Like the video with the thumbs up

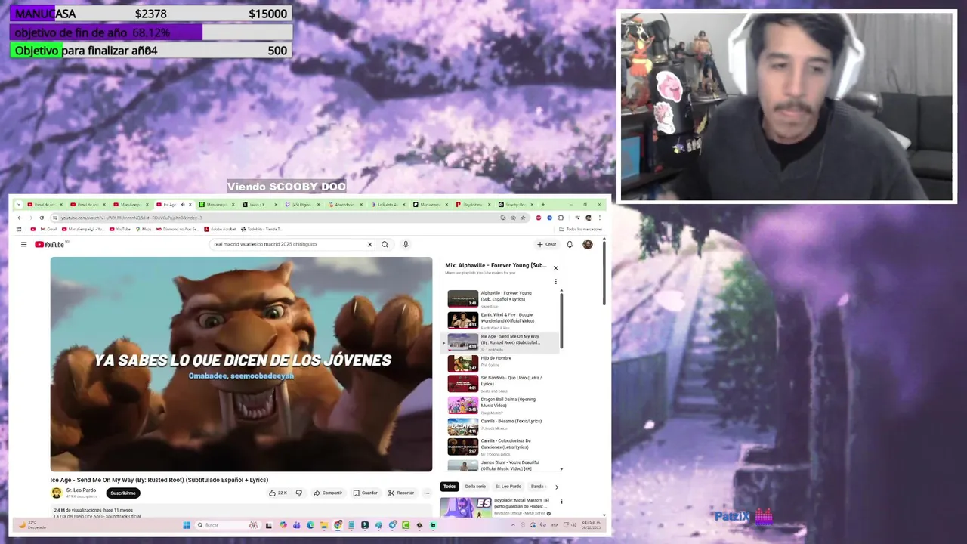click(277, 493)
